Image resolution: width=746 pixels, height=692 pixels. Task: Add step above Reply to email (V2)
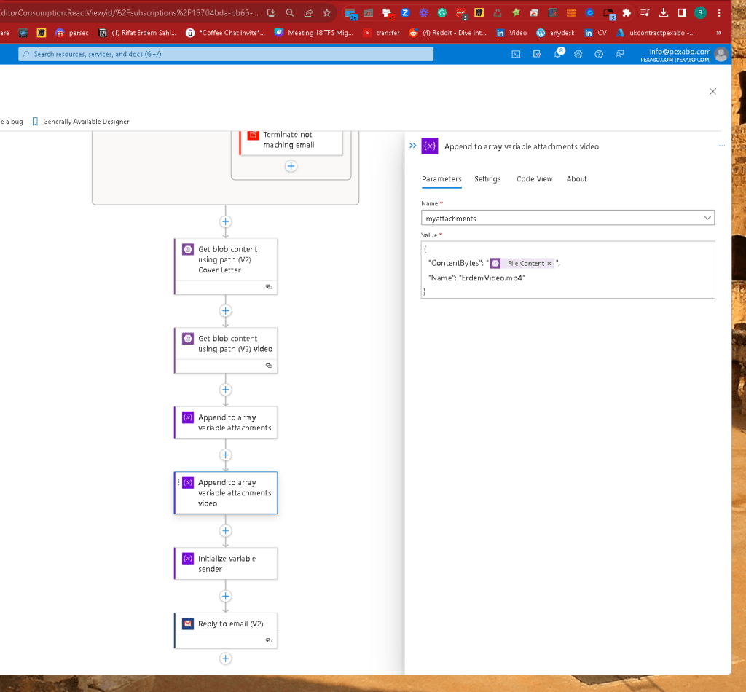click(x=226, y=596)
